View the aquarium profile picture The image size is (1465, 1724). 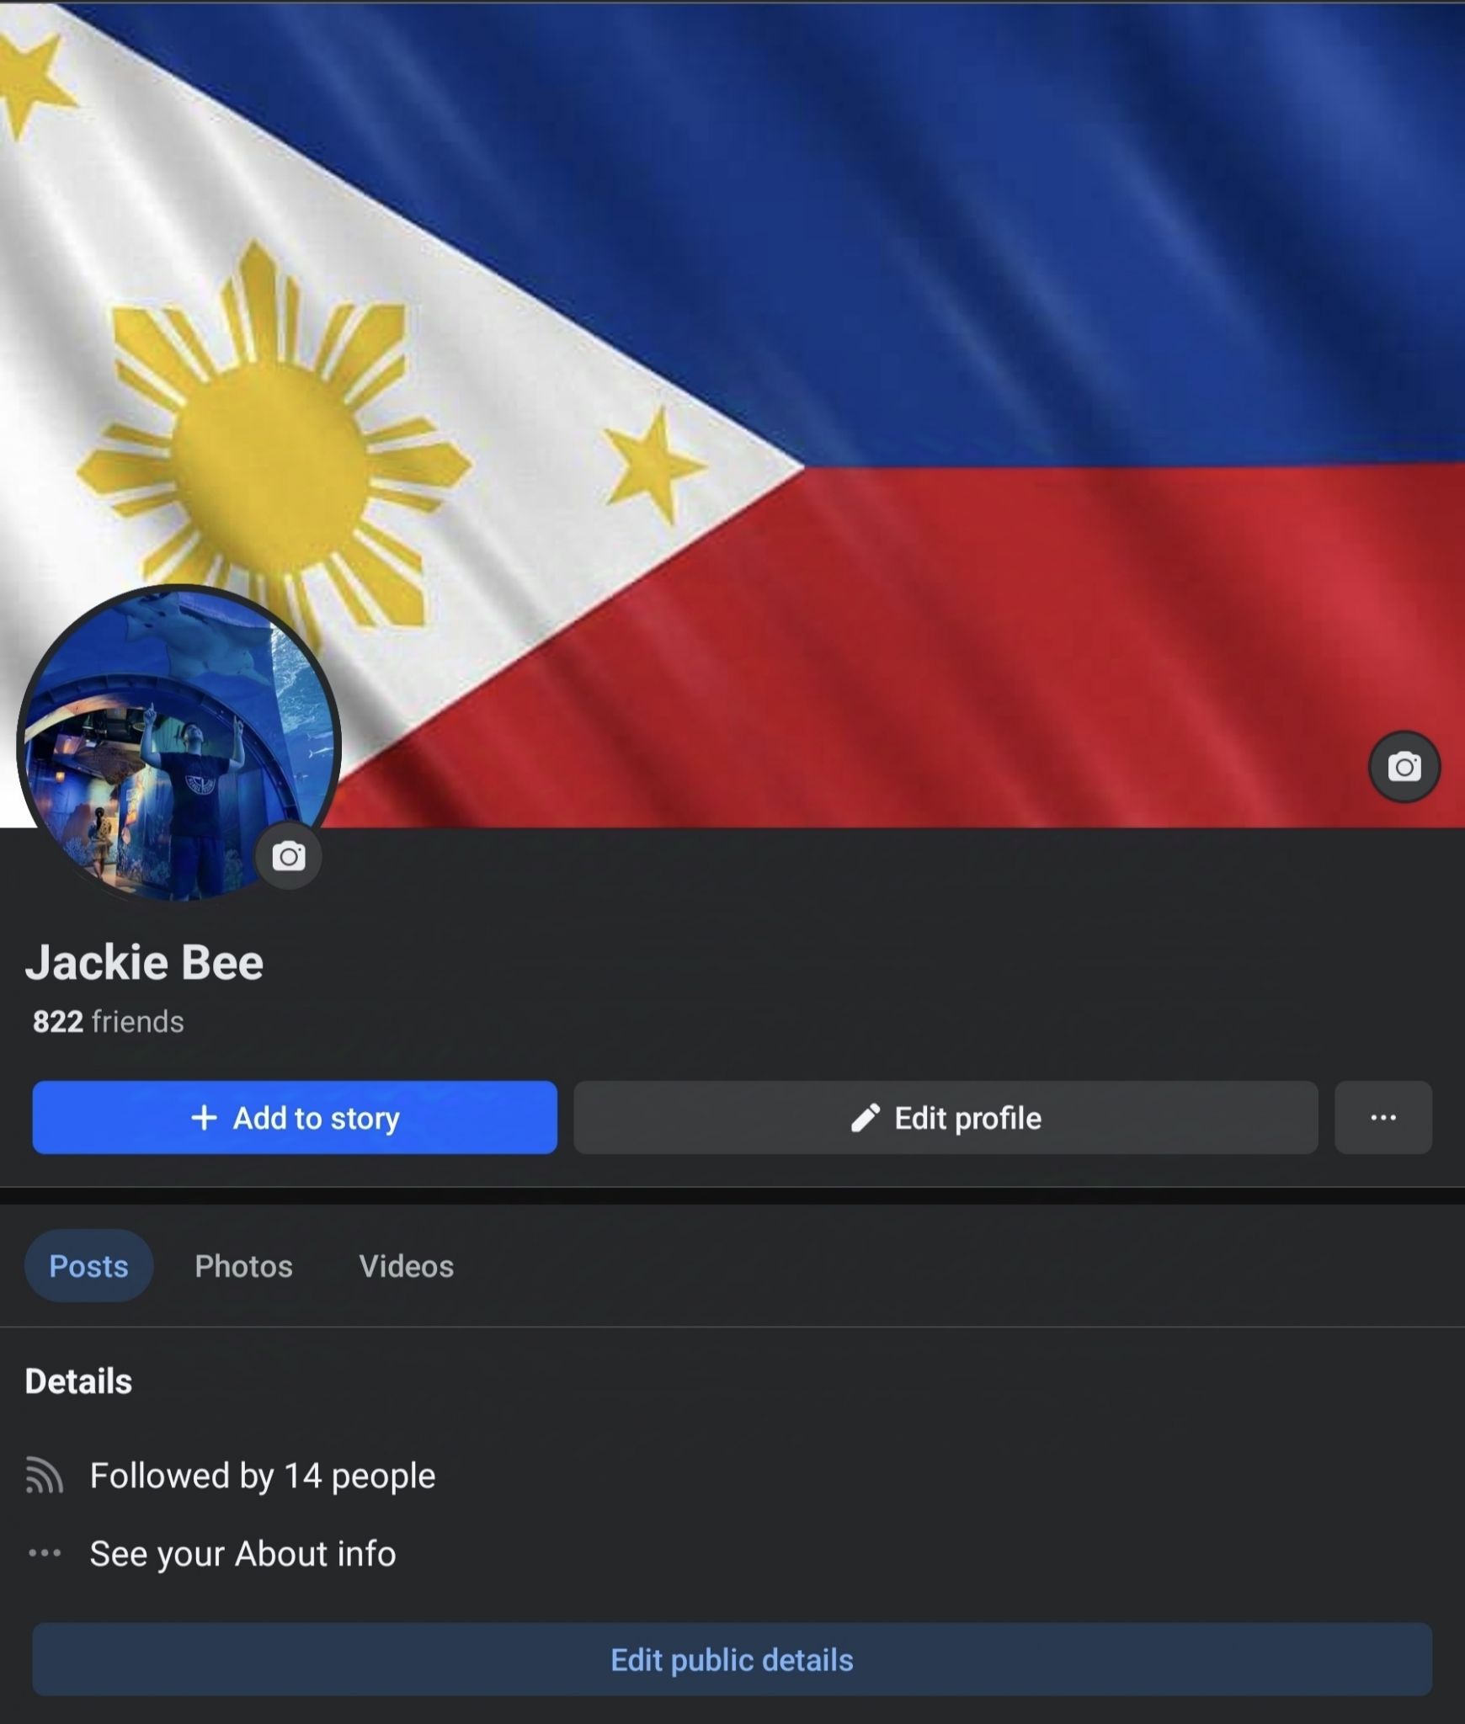click(178, 743)
